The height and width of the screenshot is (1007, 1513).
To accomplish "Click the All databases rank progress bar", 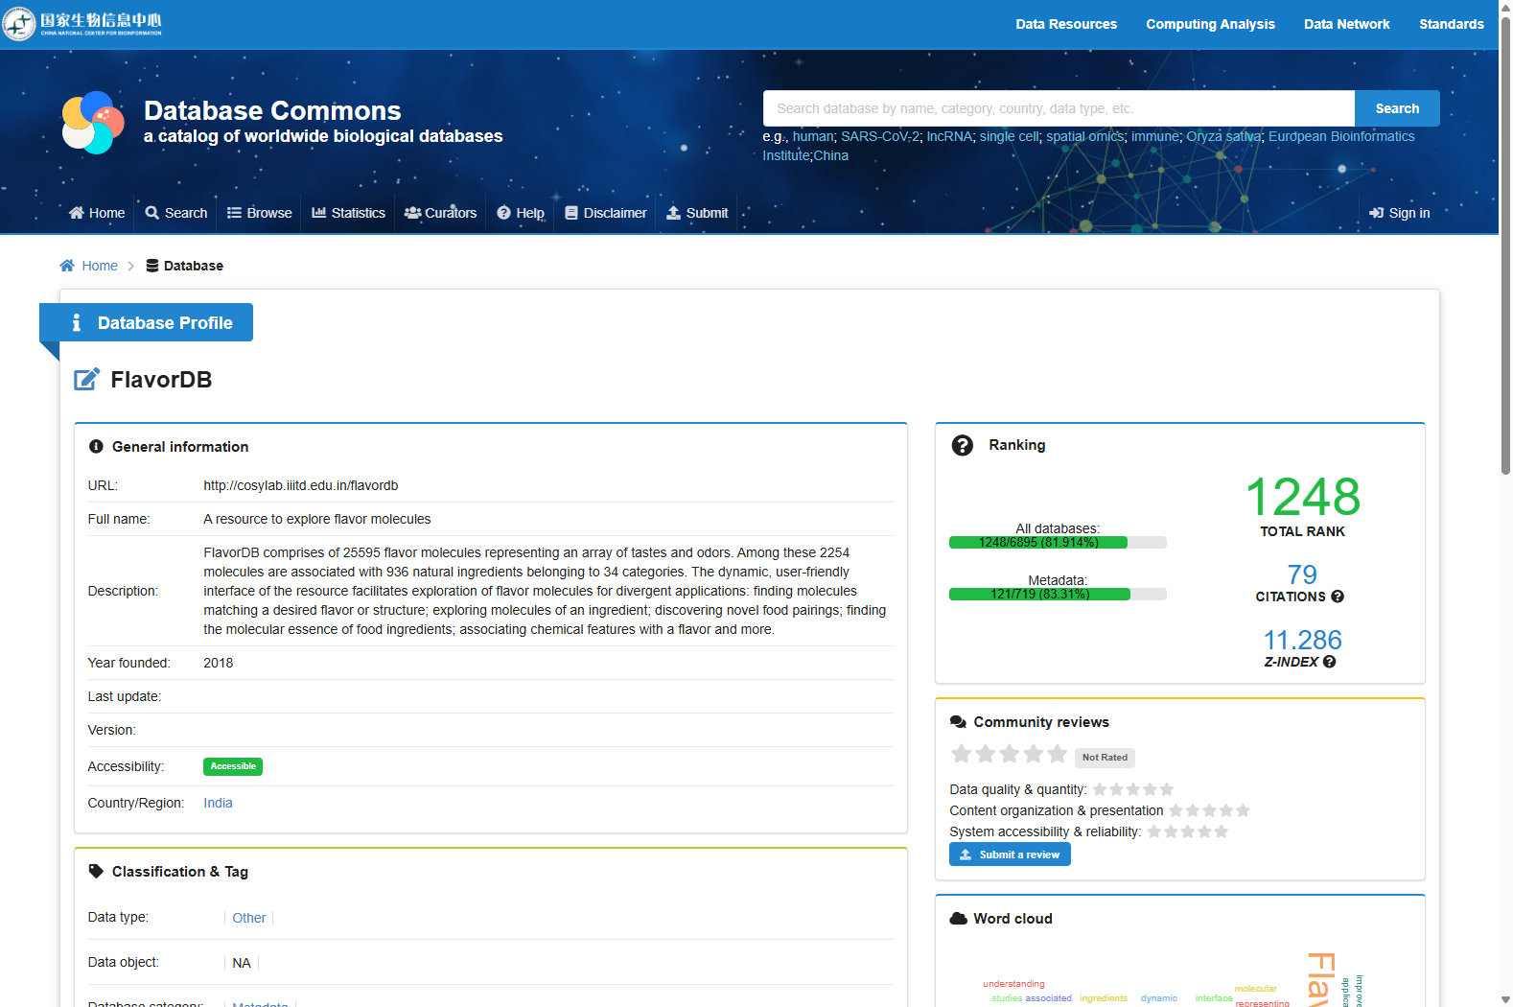I will (x=1058, y=543).
